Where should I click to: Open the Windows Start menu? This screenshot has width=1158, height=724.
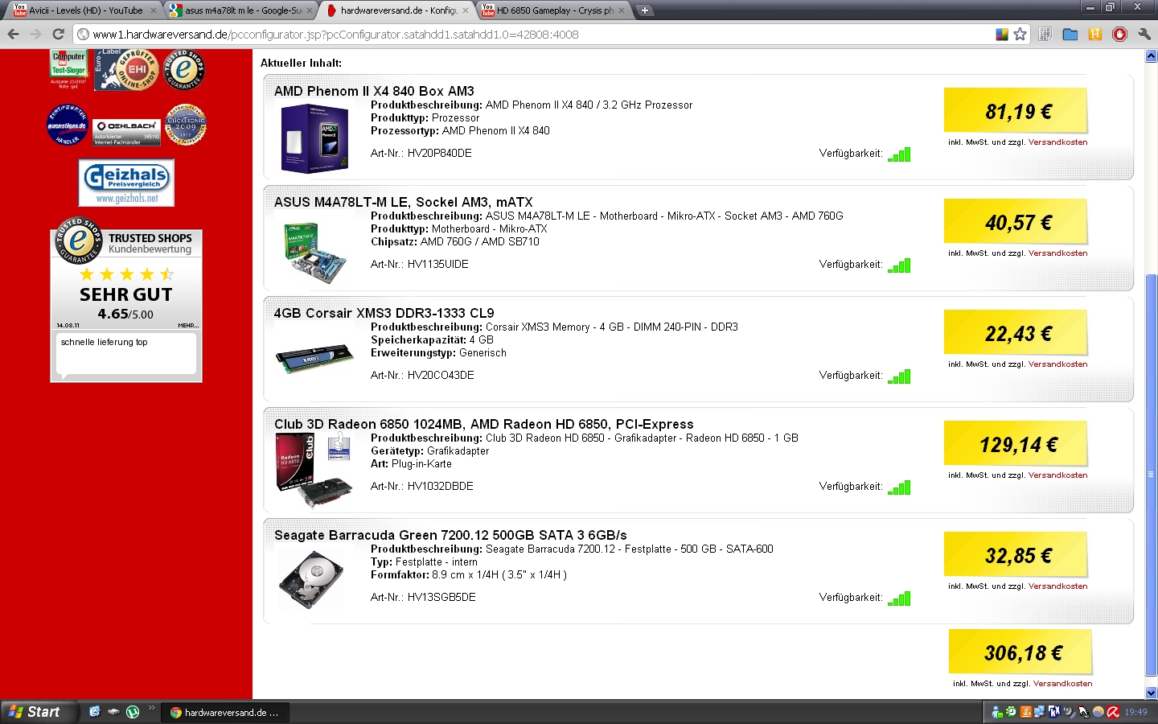click(x=38, y=712)
